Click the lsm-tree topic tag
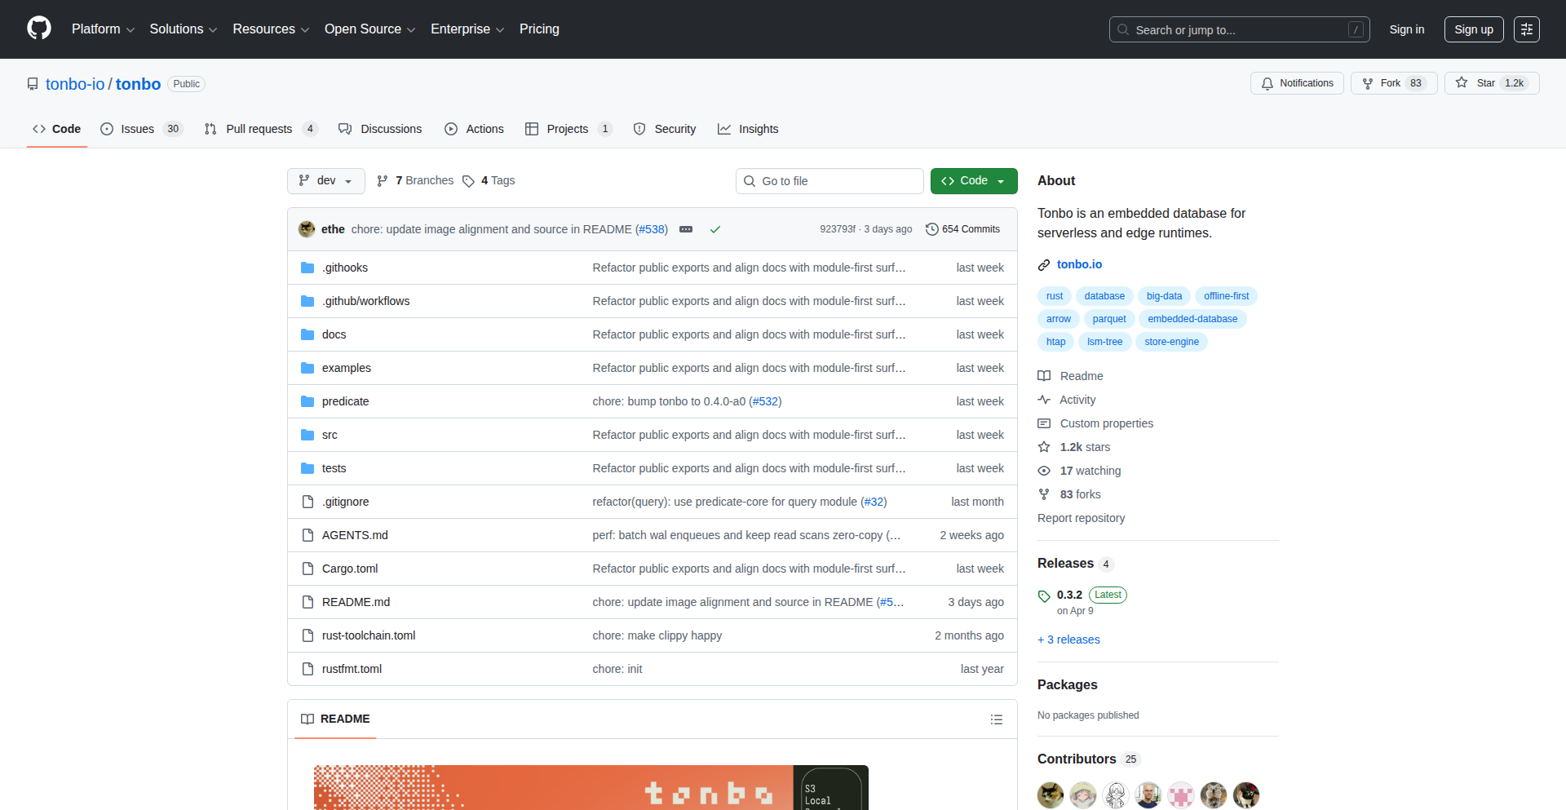The width and height of the screenshot is (1566, 810). (x=1104, y=342)
